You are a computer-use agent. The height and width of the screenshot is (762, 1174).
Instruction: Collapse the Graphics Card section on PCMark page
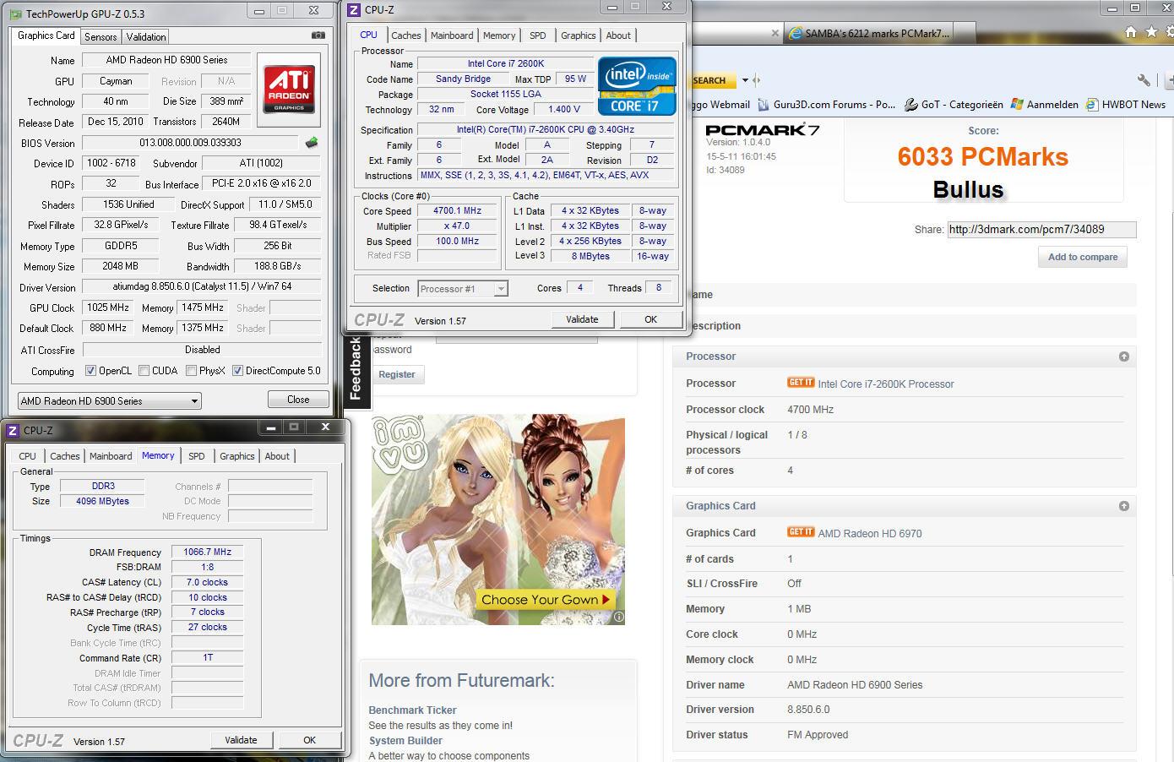tap(1123, 506)
